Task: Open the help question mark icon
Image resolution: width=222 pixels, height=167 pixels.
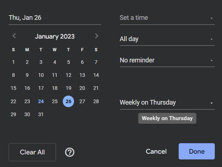Action: point(70,152)
